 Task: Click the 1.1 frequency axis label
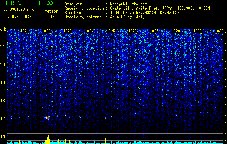click(3, 47)
